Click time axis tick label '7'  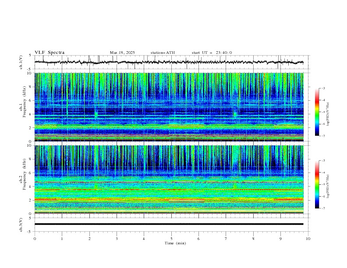tap(226, 239)
